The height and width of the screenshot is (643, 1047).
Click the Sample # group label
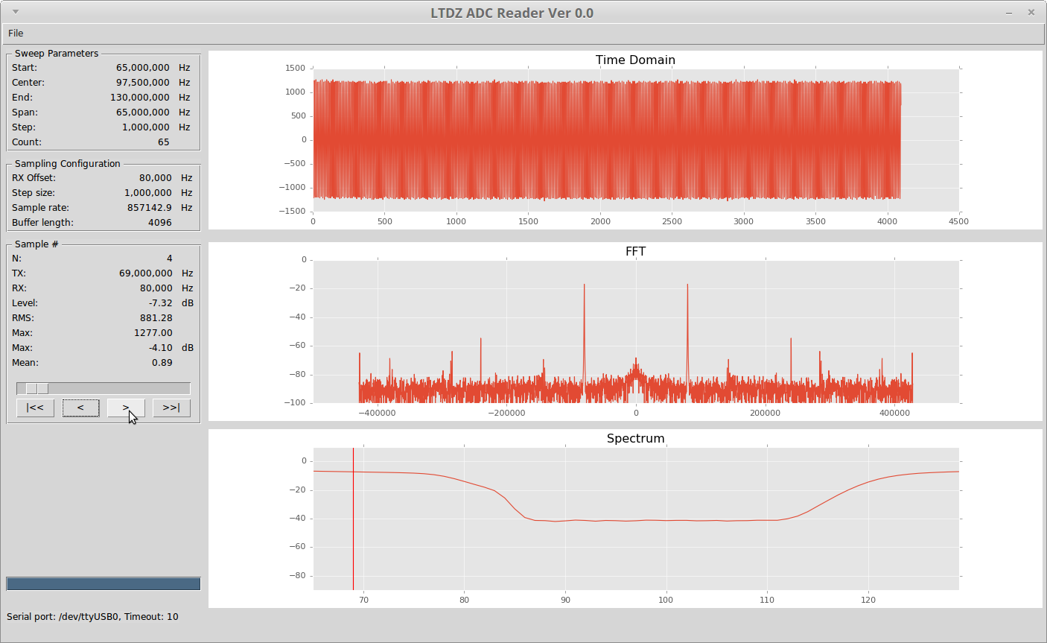(36, 244)
